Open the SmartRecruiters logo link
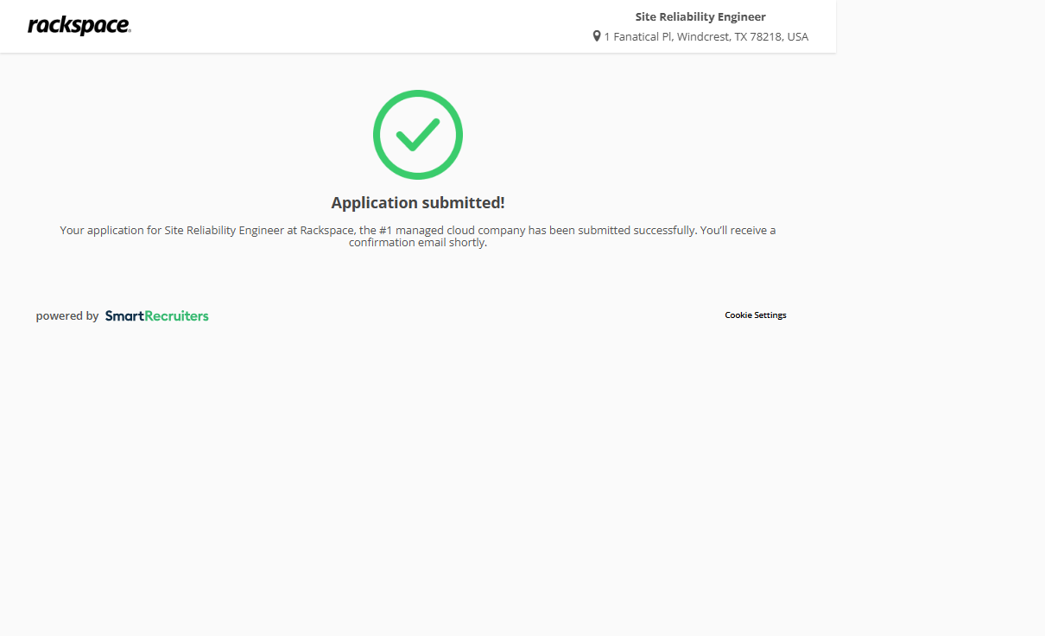This screenshot has height=636, width=1045. (x=156, y=316)
